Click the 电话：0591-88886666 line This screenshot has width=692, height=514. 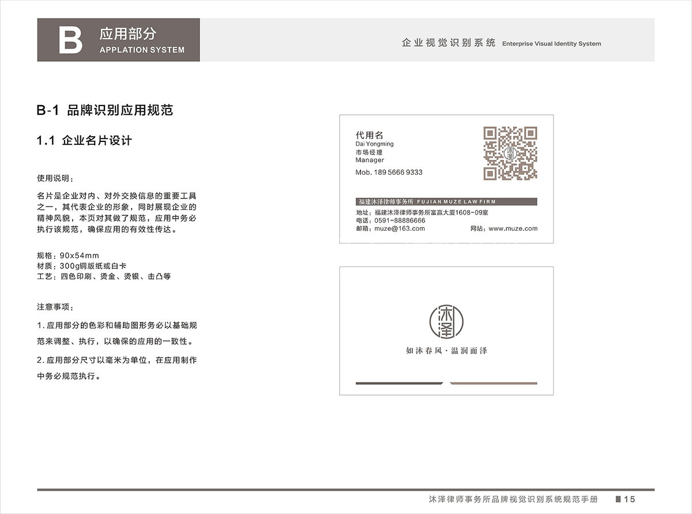(390, 220)
